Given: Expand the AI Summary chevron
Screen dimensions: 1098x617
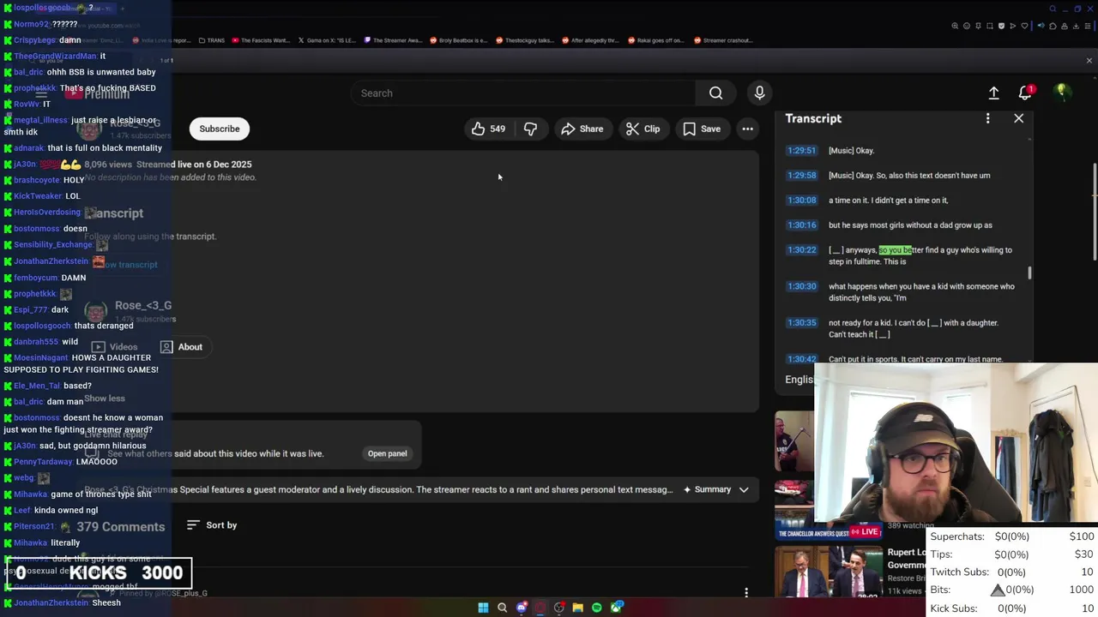Looking at the screenshot, I should click(744, 489).
